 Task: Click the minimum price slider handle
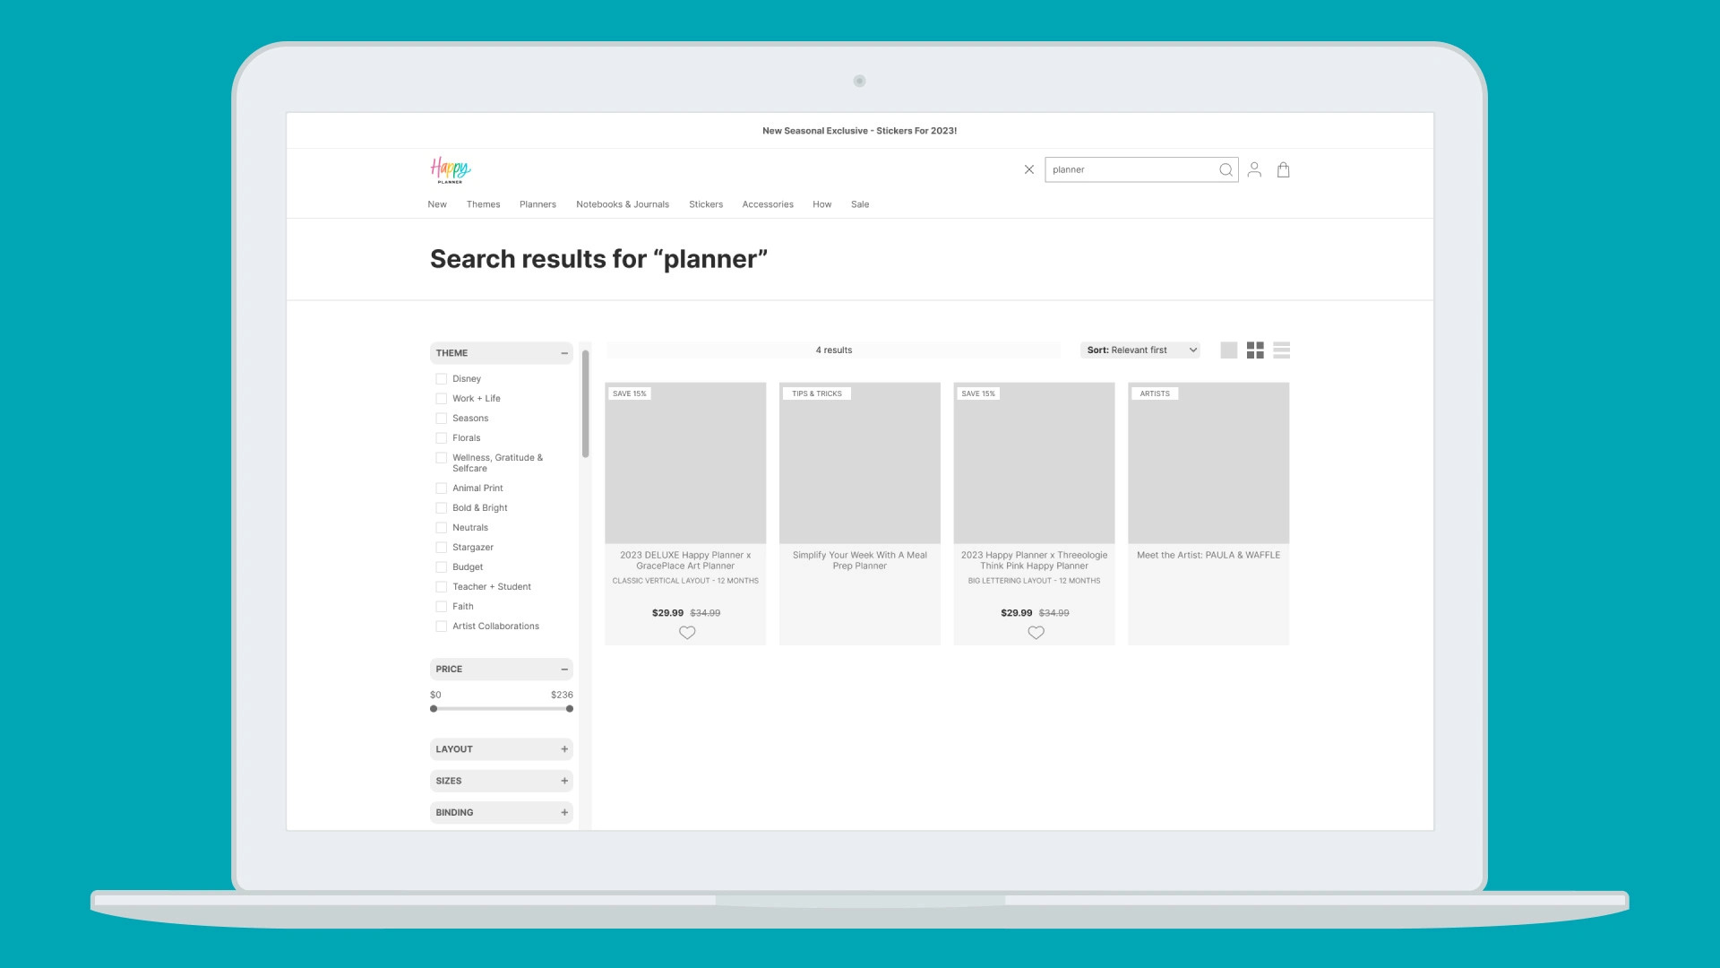click(434, 709)
